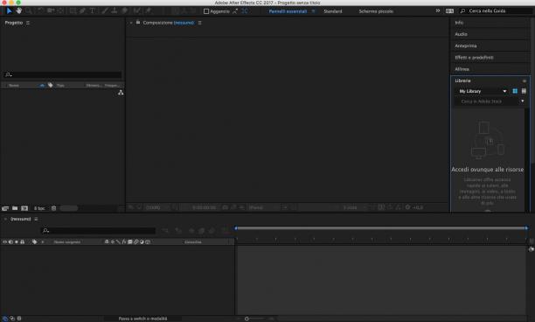Open the My Library dropdown
535x322 pixels.
483,91
